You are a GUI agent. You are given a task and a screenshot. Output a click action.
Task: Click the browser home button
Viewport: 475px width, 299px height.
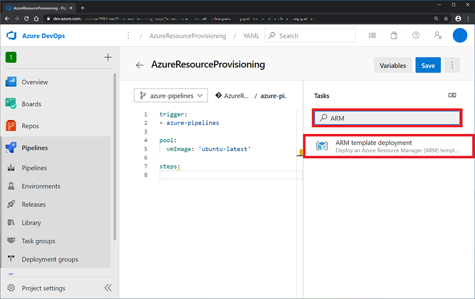(x=37, y=19)
